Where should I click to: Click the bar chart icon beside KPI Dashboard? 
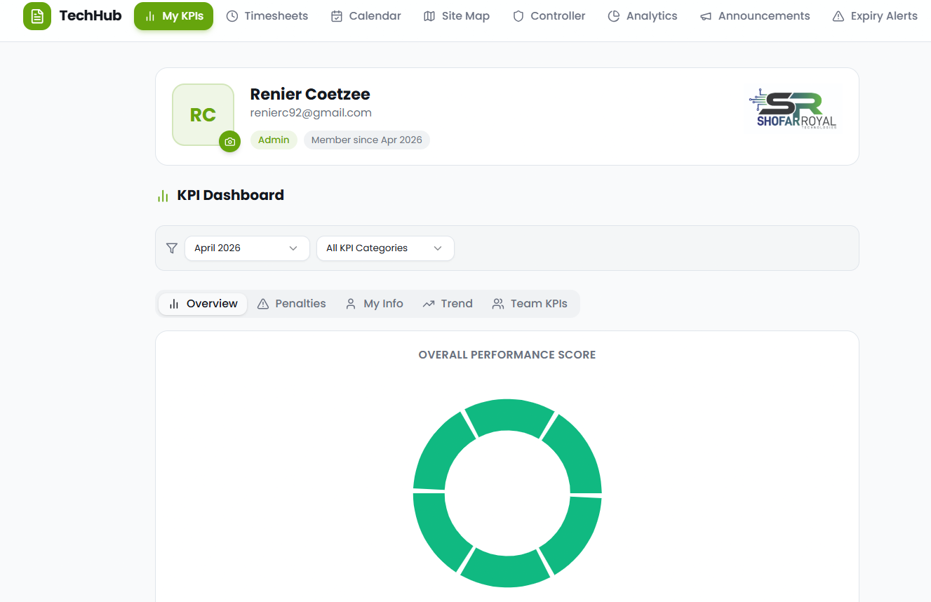click(x=163, y=196)
